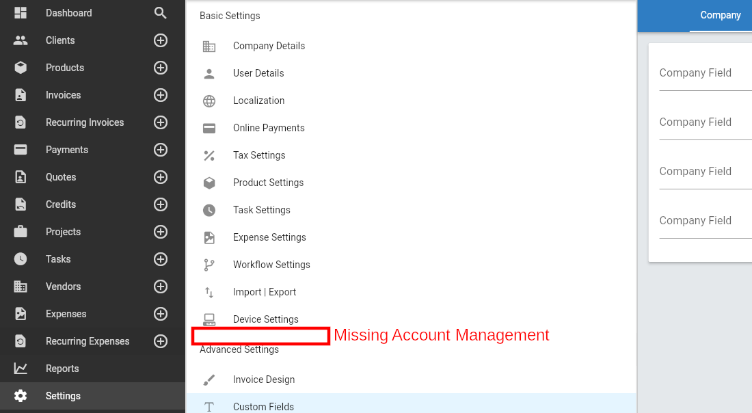Create new credit via plus icon
The height and width of the screenshot is (413, 752).
(160, 204)
